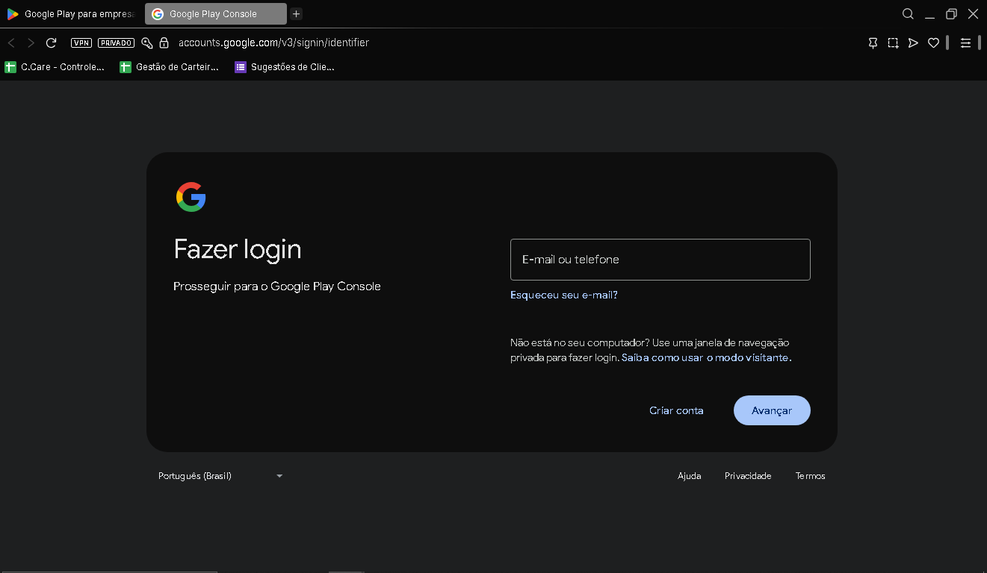Open a new tab with plus button
Viewport: 987px width, 573px height.
[x=297, y=13]
